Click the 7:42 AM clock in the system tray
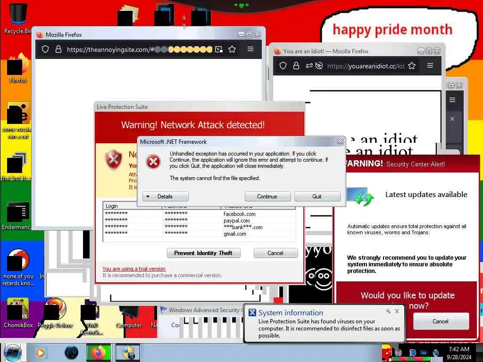This screenshot has width=483, height=362. coord(459,349)
